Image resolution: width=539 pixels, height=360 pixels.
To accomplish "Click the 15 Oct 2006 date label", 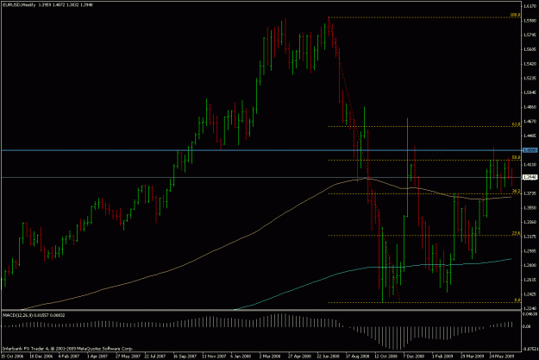I will coord(12,357).
